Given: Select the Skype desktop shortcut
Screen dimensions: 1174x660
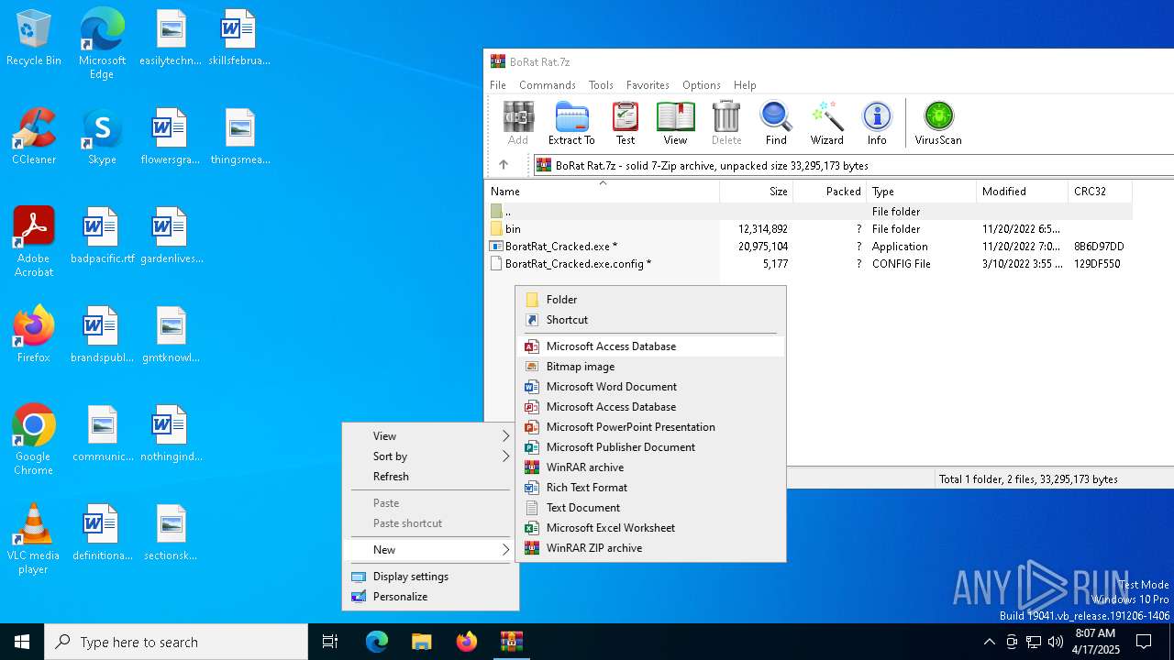Looking at the screenshot, I should pos(102,137).
